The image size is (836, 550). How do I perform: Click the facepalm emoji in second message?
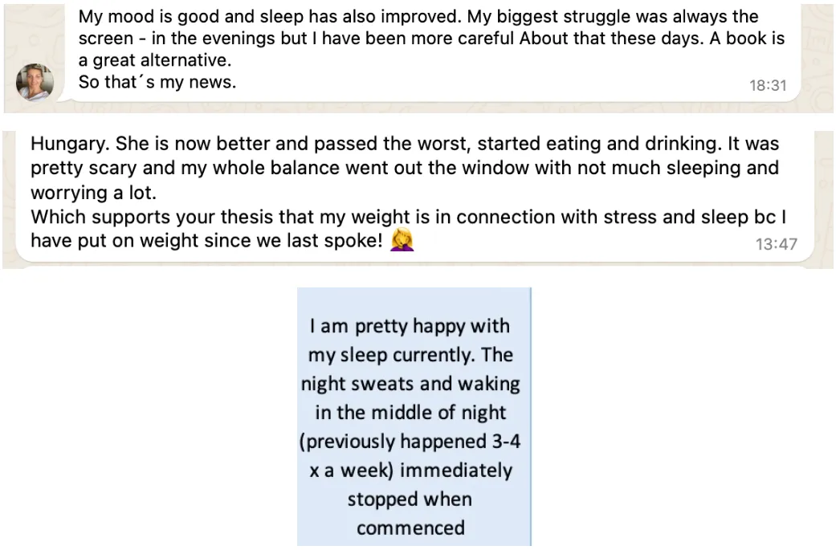pos(402,240)
